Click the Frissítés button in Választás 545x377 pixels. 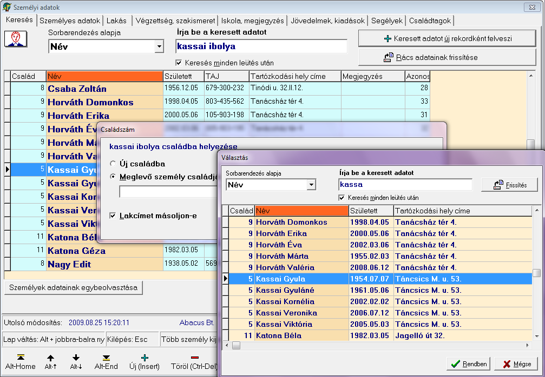pos(509,185)
